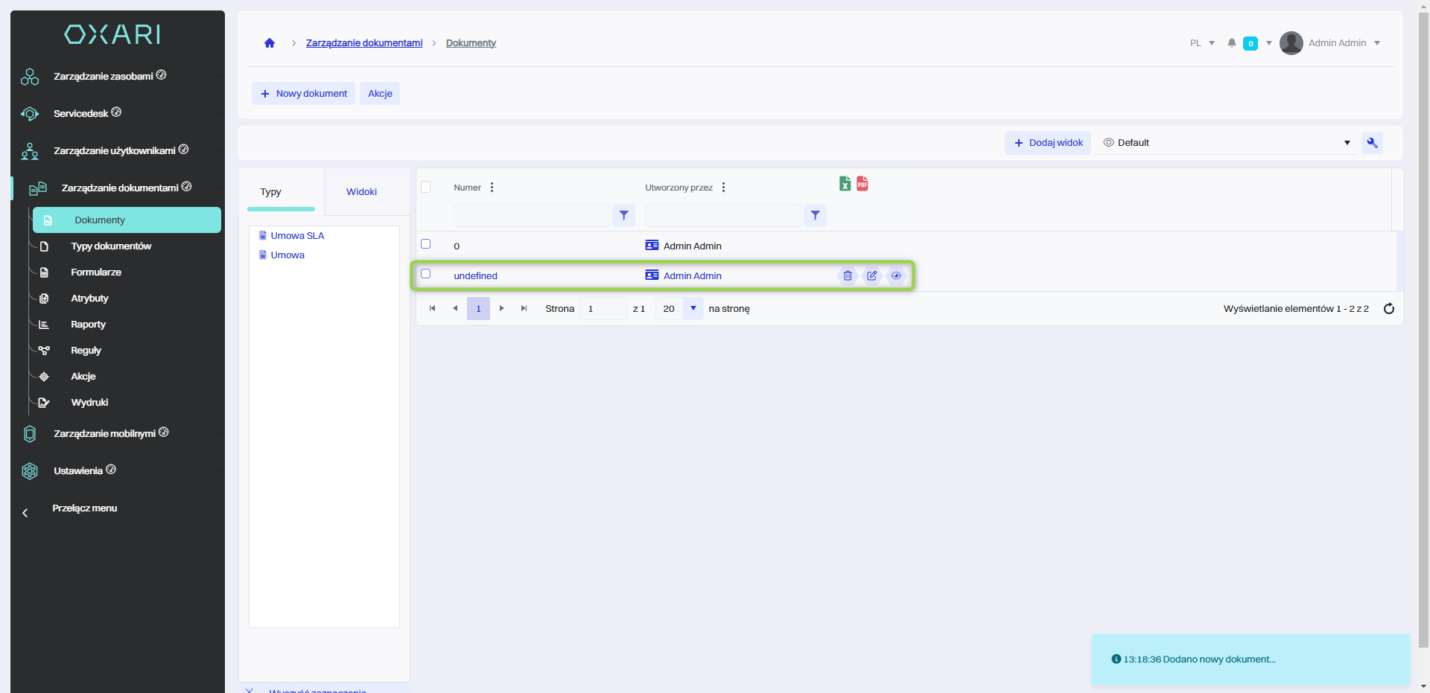Click the Nowy dokument button
The image size is (1430, 693).
304,94
